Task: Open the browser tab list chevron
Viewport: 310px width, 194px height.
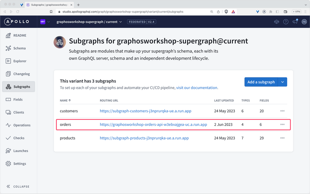Action: (x=306, y=5)
